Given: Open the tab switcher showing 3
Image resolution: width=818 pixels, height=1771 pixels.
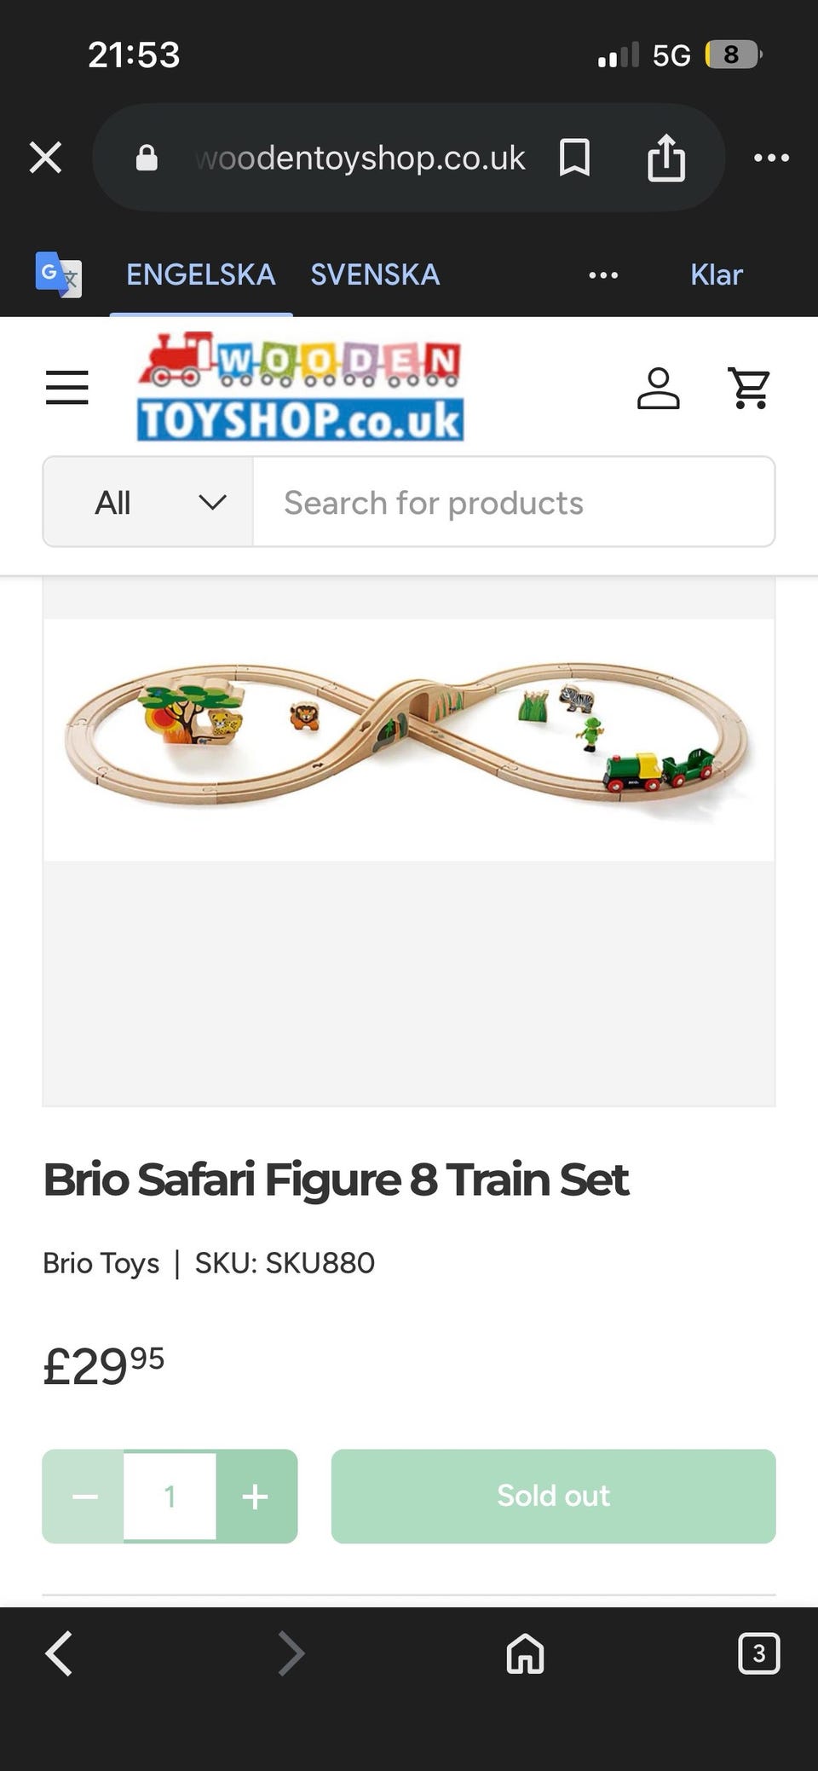Looking at the screenshot, I should [758, 1653].
